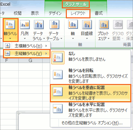Screen dimensions: 133x130
Task: Click the chart frame corner handle
Action: click(18, 113)
